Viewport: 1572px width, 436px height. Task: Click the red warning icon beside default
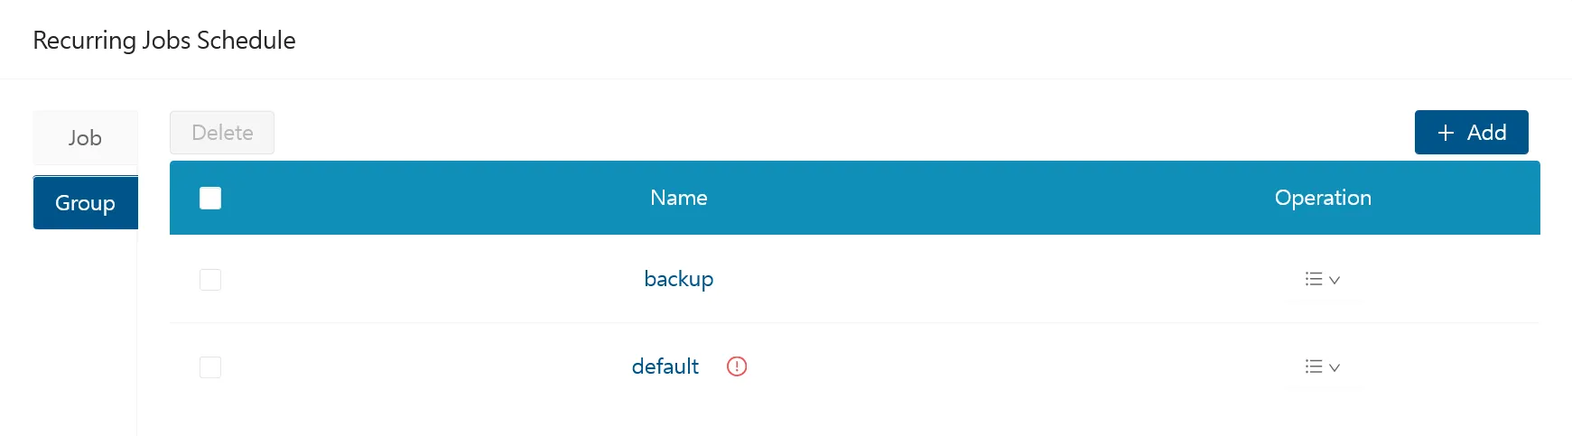pyautogui.click(x=737, y=366)
